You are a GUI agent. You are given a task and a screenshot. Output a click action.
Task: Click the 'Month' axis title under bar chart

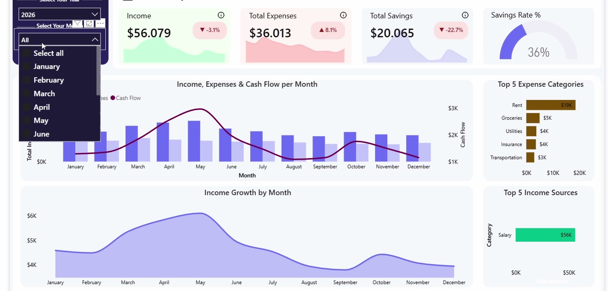point(247,176)
